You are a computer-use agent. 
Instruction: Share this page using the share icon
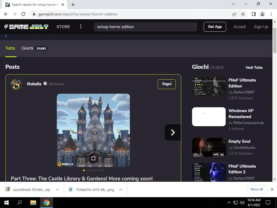point(234,14)
